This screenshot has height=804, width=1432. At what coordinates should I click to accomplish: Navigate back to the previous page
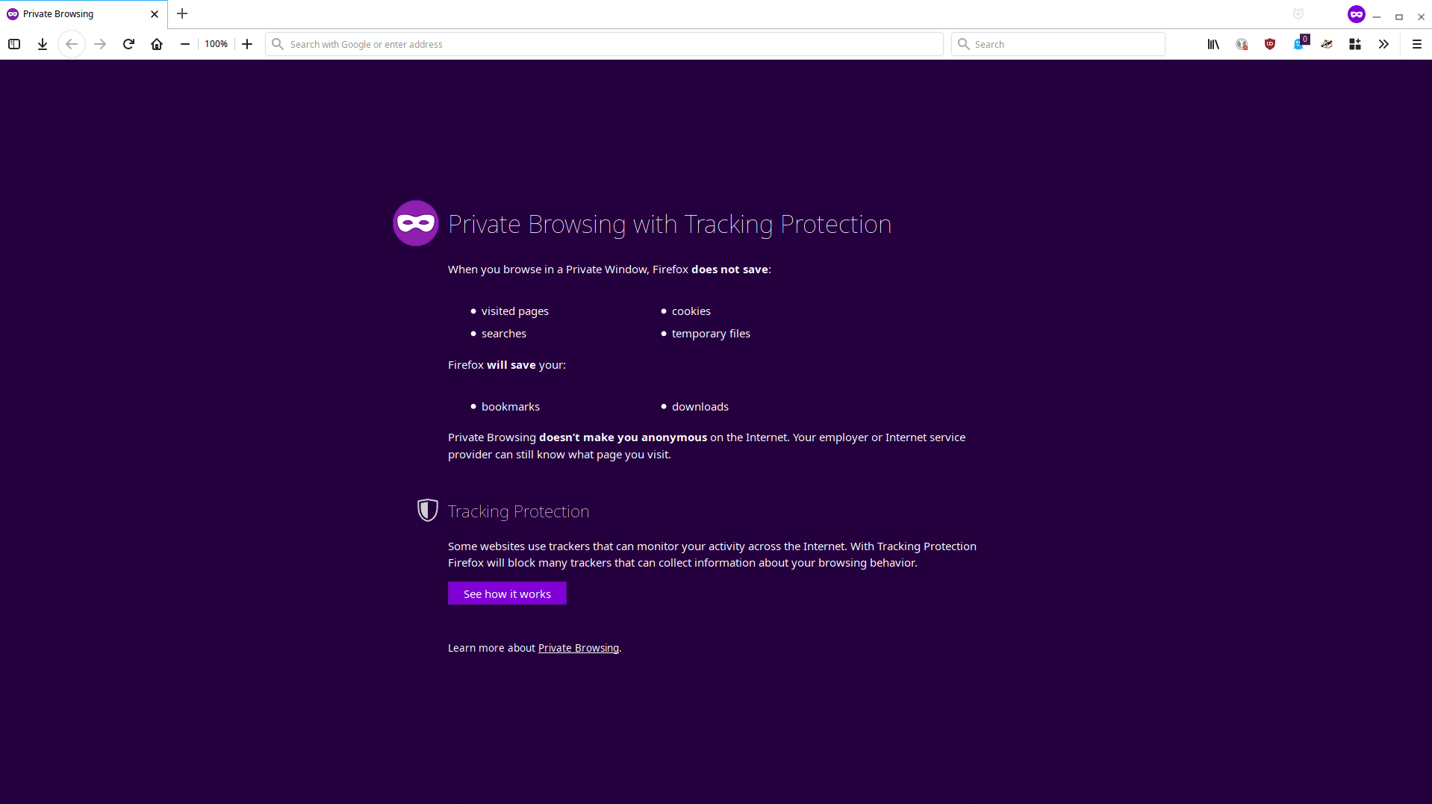72,44
